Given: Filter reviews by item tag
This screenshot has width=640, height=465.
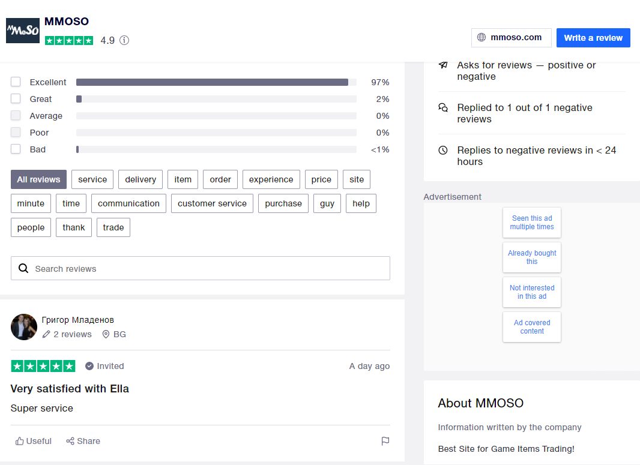Looking at the screenshot, I should pyautogui.click(x=183, y=179).
